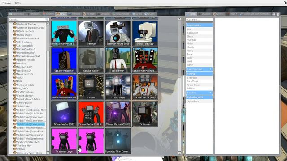Viewport: 287px width, 161px height.
Task: Expand the Render tool category
Action: click(x=199, y=93)
